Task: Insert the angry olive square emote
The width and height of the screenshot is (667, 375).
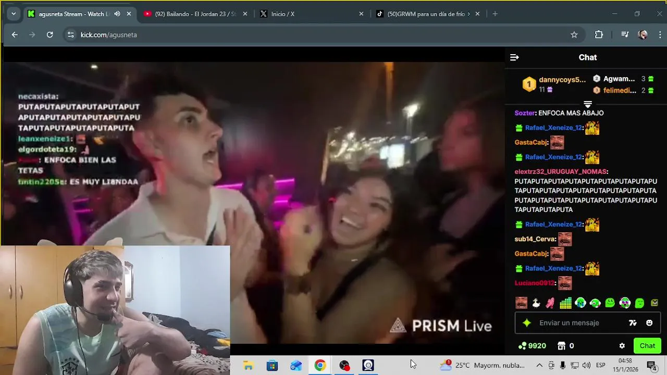Action: coord(654,303)
